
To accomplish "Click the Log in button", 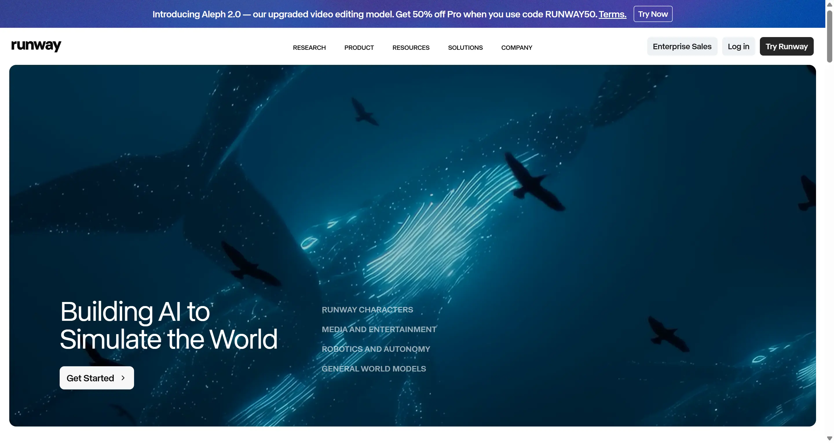I will (x=738, y=46).
